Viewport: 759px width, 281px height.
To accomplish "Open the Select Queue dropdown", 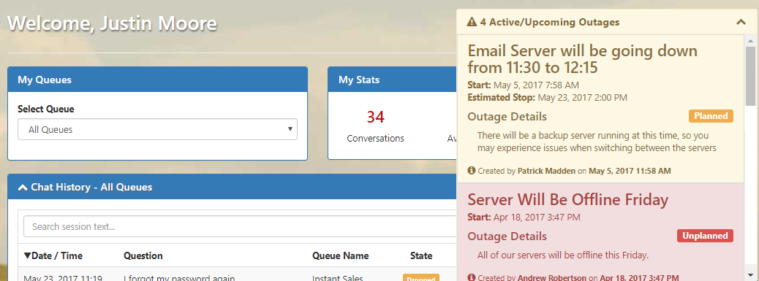I will (x=157, y=129).
